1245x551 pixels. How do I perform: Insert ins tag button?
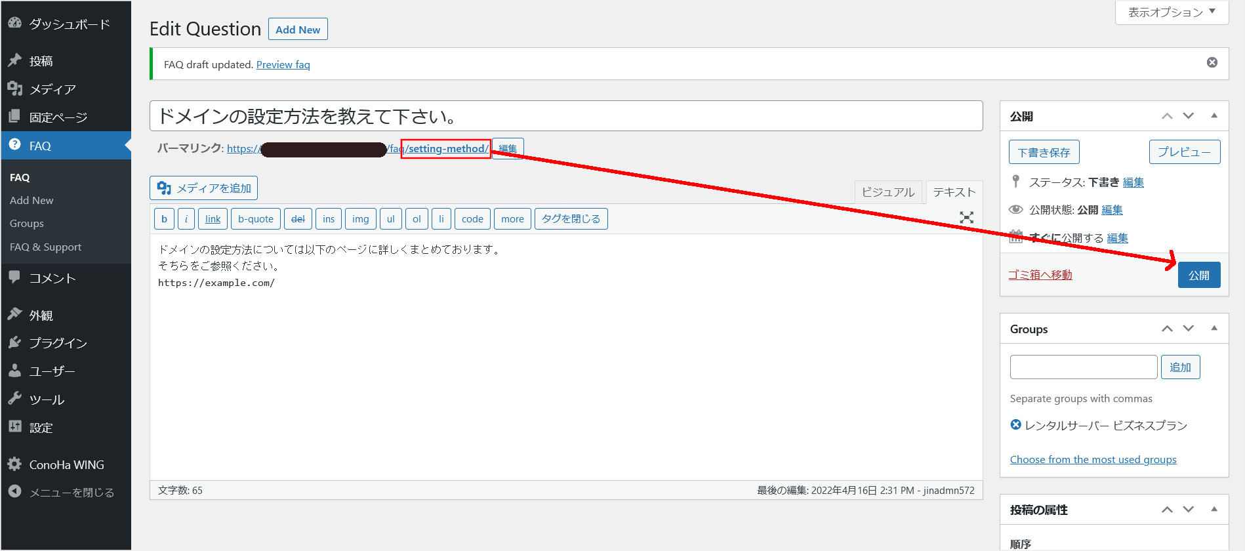click(329, 219)
